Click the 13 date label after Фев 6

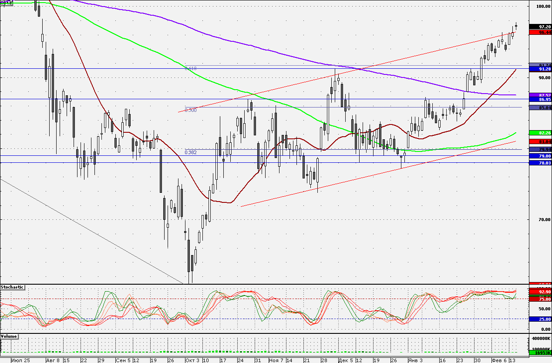(x=512, y=360)
